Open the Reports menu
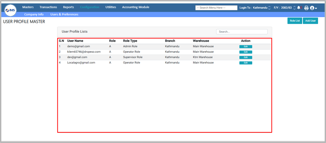 pos(68,7)
